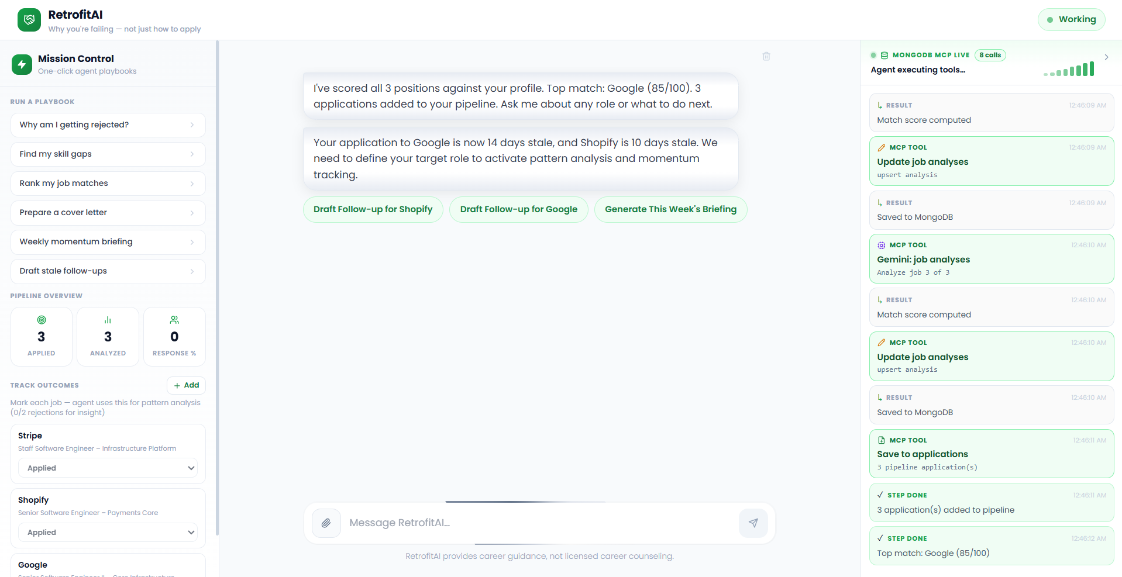The width and height of the screenshot is (1122, 577).
Task: Expand the MongoDB MCP Live panel chevron
Action: pyautogui.click(x=1106, y=57)
